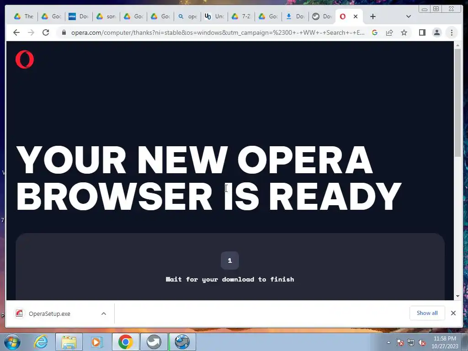This screenshot has height=351, width=468.
Task: Go back to the previous page
Action: click(16, 32)
